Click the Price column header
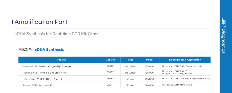The width and height of the screenshot is (232, 93). (x=149, y=60)
